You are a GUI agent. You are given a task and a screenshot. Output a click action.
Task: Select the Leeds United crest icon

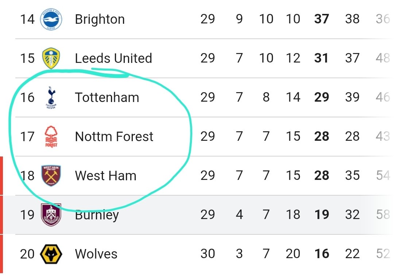pos(51,58)
